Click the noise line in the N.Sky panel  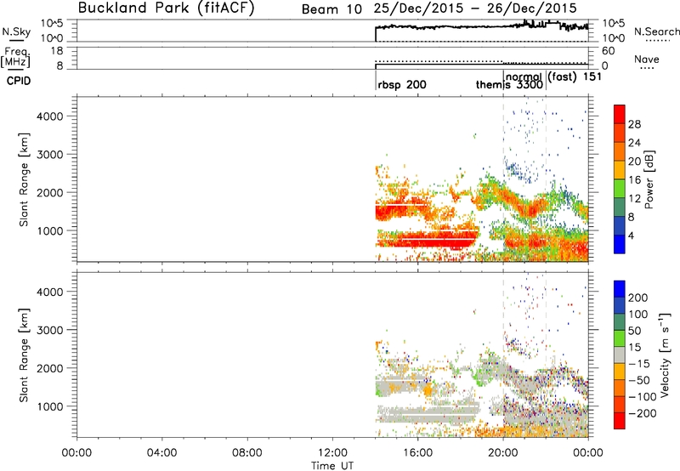pos(481,26)
